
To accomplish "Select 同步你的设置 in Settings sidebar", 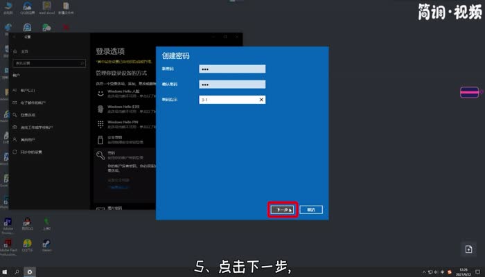I will tap(27, 152).
